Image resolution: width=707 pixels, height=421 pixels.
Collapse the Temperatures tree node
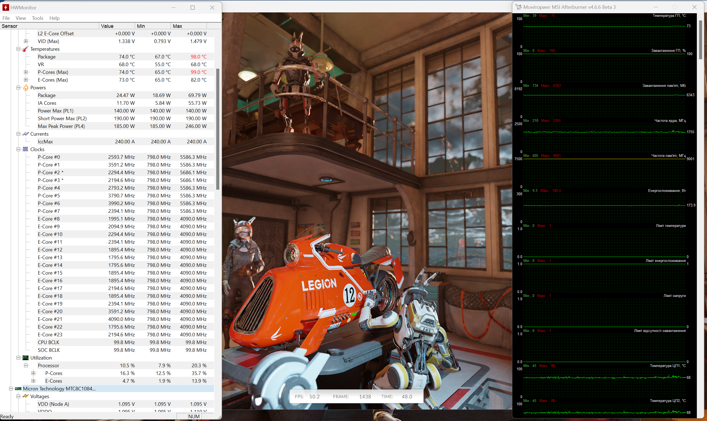pyautogui.click(x=19, y=49)
